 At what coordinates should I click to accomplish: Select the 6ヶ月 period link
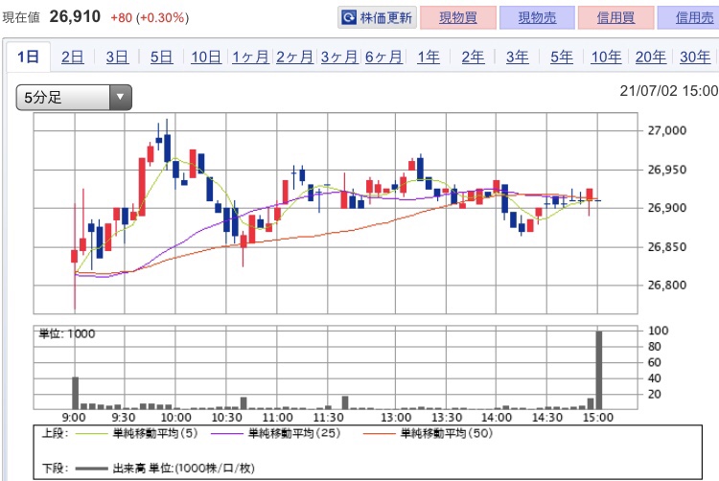point(383,57)
